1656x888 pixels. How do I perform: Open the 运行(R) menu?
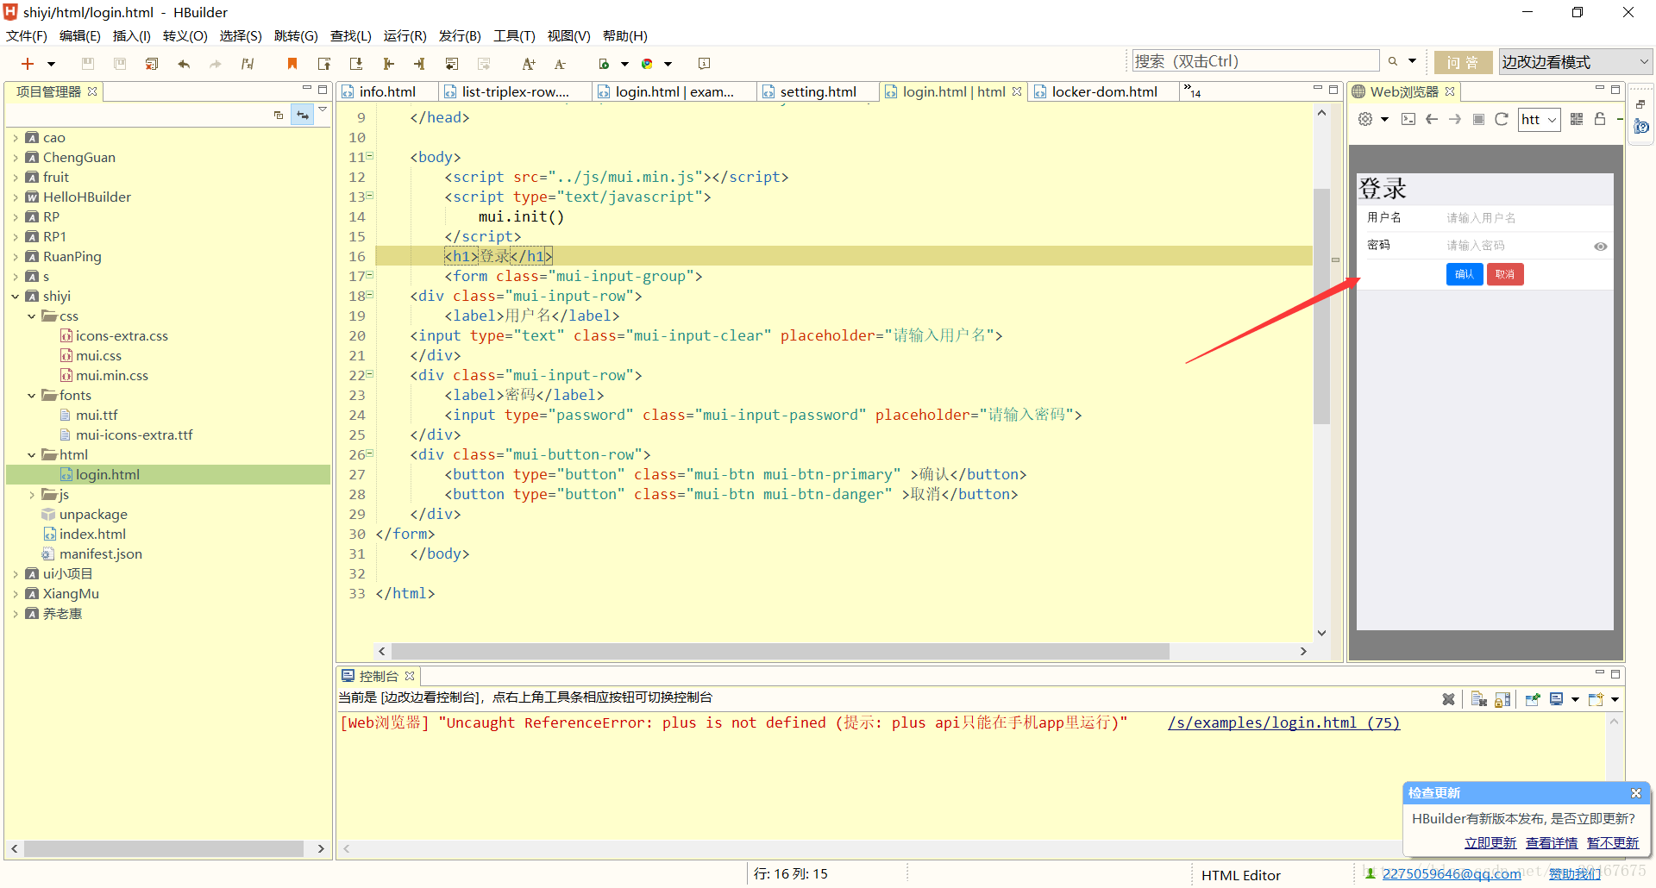(x=405, y=35)
